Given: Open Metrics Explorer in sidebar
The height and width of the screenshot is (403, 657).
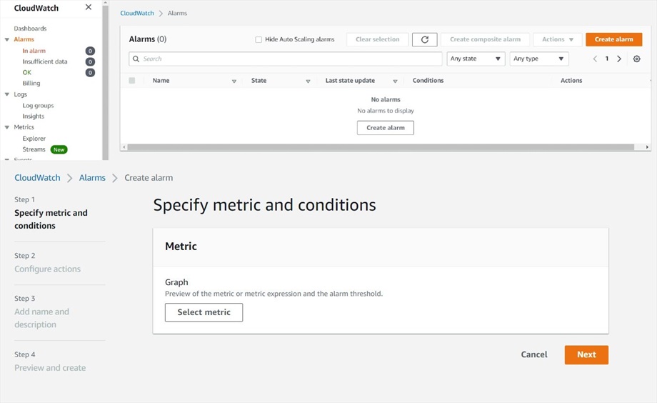Looking at the screenshot, I should pyautogui.click(x=34, y=139).
